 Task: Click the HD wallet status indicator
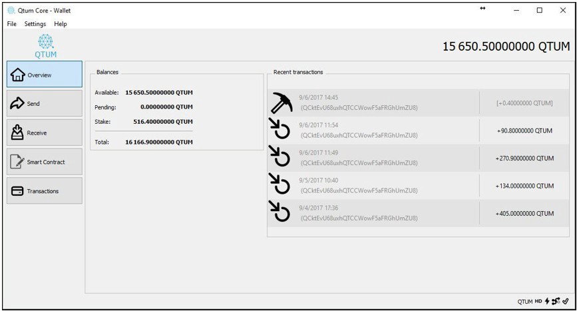pyautogui.click(x=538, y=301)
